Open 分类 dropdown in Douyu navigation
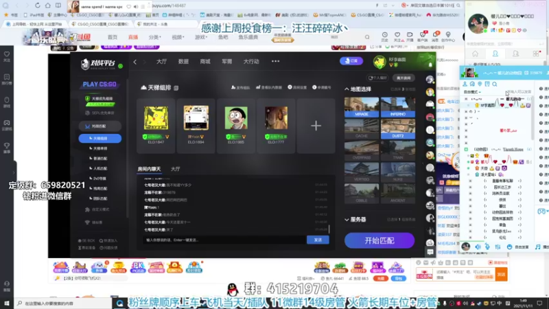Viewport: 549px width, 309px height. coord(155,37)
